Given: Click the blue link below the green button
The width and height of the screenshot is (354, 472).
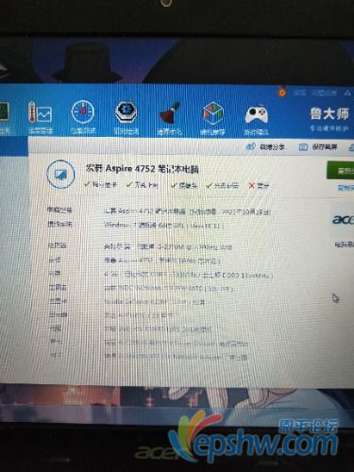Looking at the screenshot, I should click(346, 188).
